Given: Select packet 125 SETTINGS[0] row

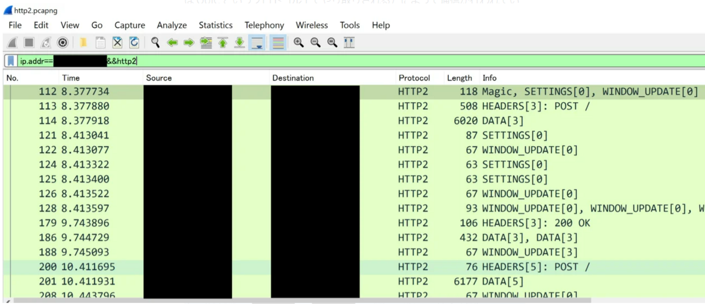Looking at the screenshot, I should tap(354, 179).
